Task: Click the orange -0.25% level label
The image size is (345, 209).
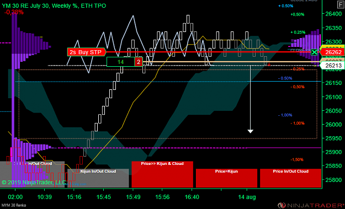Action: coord(298,69)
